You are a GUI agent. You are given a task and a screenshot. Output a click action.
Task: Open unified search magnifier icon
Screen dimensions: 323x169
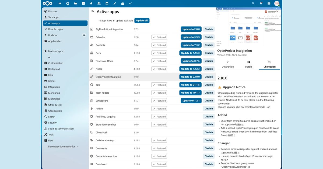coord(253,3)
